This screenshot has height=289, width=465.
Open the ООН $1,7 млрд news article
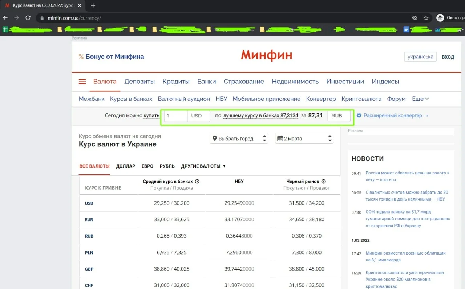(x=408, y=219)
